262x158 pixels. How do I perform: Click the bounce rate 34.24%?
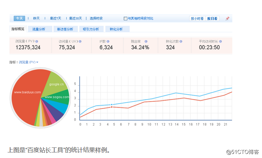pyautogui.click(x=140, y=47)
